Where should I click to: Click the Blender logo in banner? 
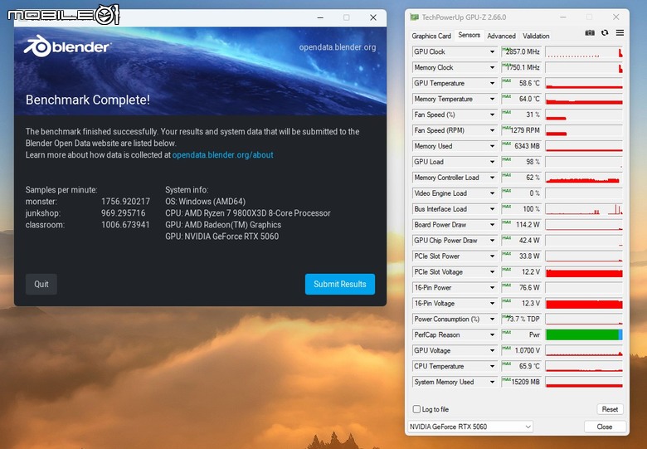coord(67,46)
